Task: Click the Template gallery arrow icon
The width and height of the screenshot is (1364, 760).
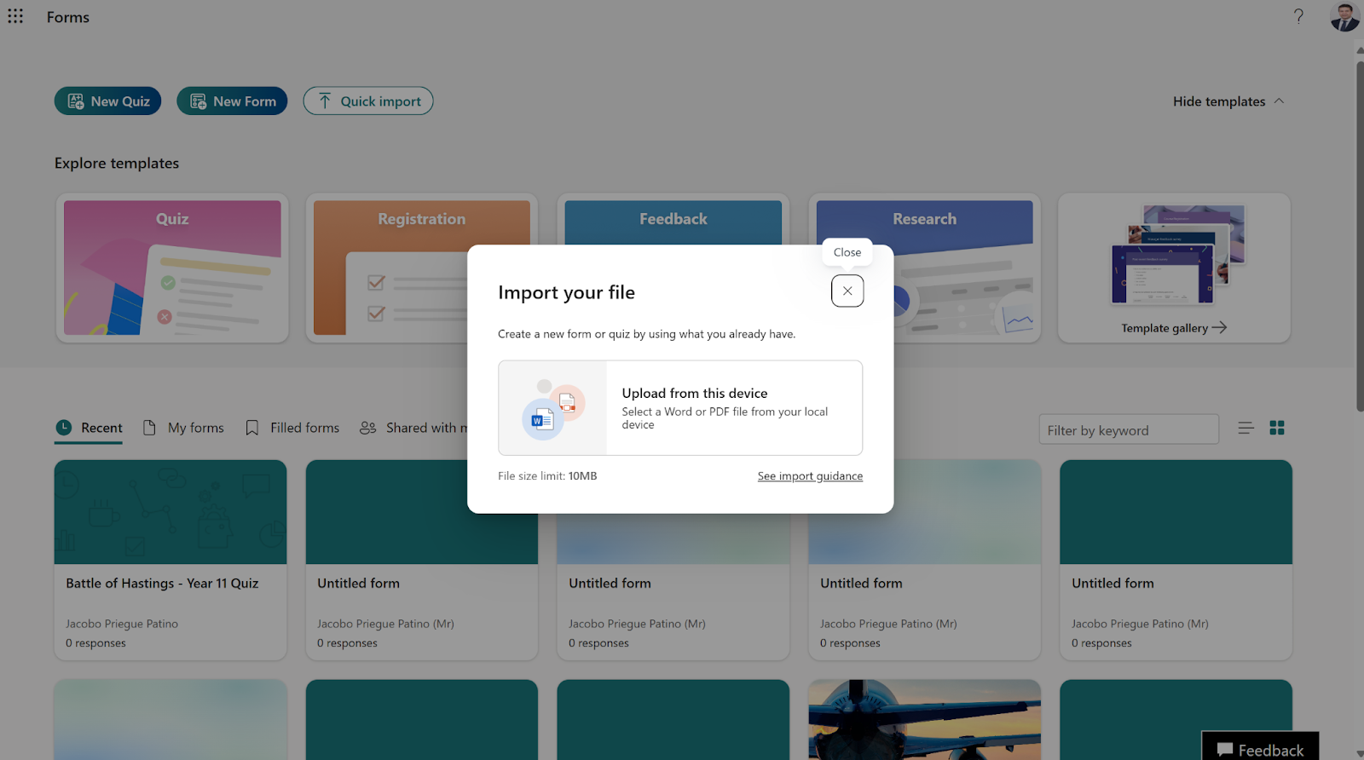Action: [1219, 327]
